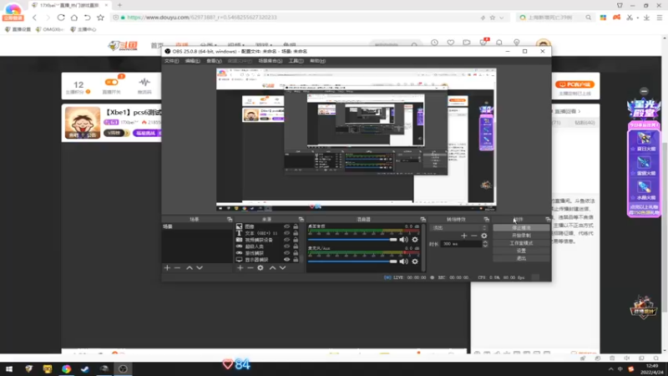Screen dimensions: 668x376
Task: Open settings gear for 桌面音频 mixer channel
Action: tap(414, 240)
